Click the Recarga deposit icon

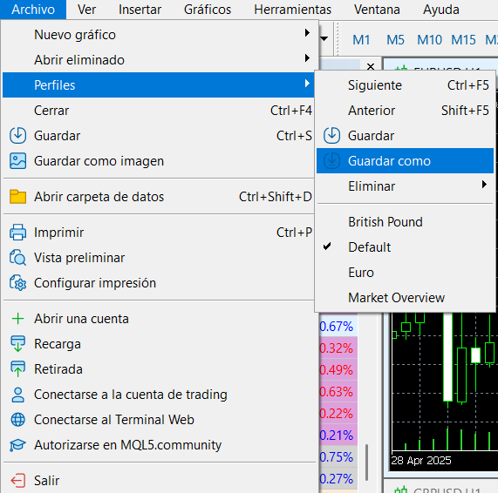pos(17,344)
